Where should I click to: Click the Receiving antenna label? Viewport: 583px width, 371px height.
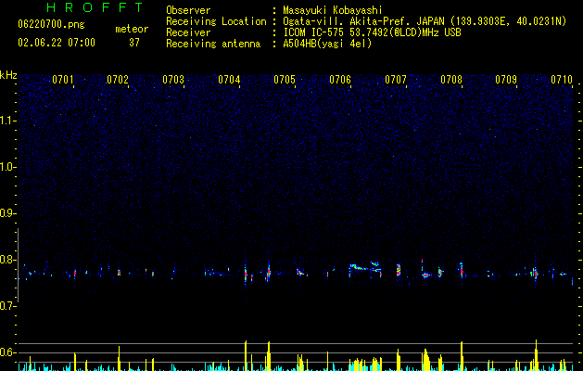[213, 44]
